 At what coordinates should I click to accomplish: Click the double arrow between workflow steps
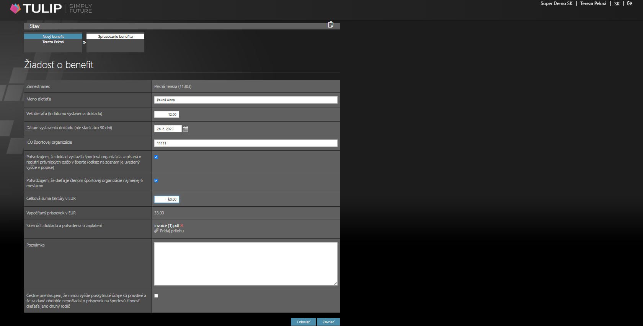tap(84, 42)
